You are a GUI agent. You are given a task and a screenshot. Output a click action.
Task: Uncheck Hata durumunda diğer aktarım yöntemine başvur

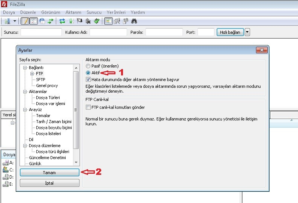pos(88,80)
